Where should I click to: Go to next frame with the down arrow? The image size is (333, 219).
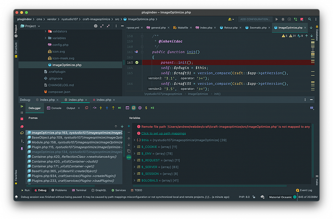(122, 126)
